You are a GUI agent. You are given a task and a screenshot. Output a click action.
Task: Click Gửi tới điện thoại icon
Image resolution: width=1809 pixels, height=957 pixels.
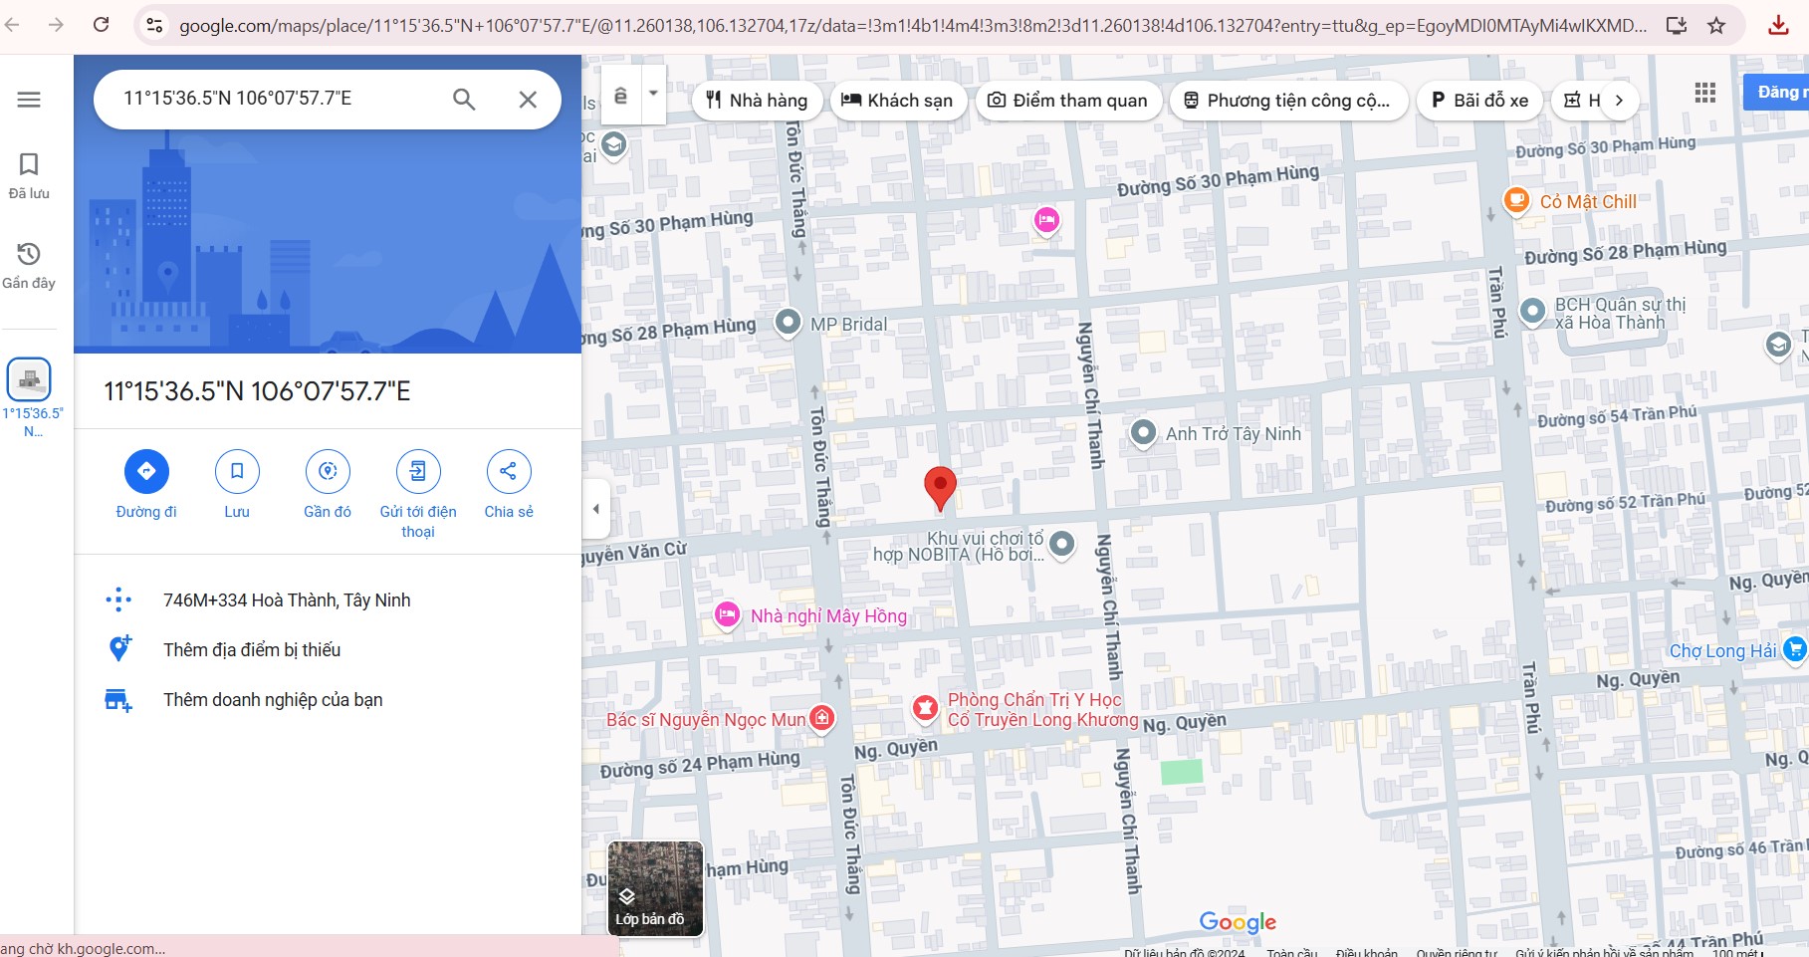coord(418,471)
